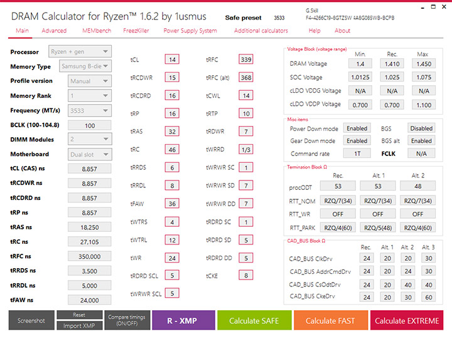Go to the MEMbench tab

pyautogui.click(x=97, y=31)
